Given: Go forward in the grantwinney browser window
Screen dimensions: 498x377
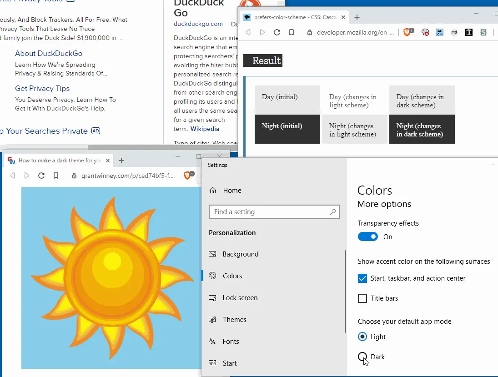Looking at the screenshot, I should [x=27, y=176].
